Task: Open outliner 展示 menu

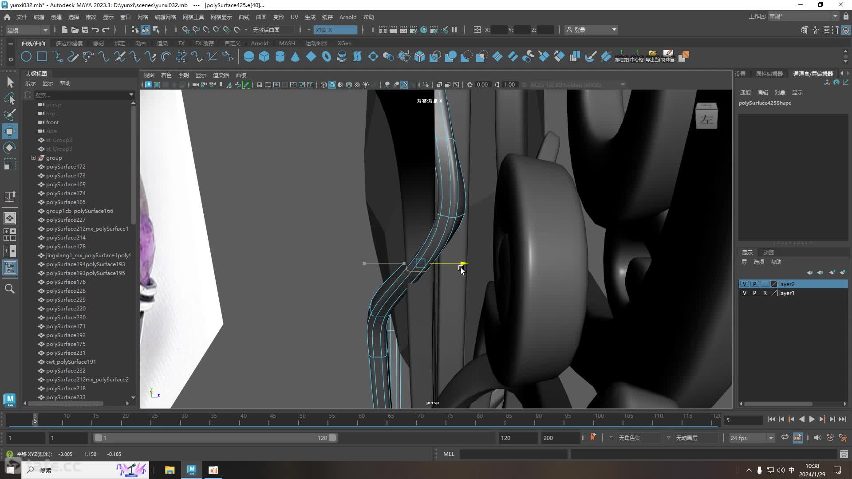Action: pos(31,83)
